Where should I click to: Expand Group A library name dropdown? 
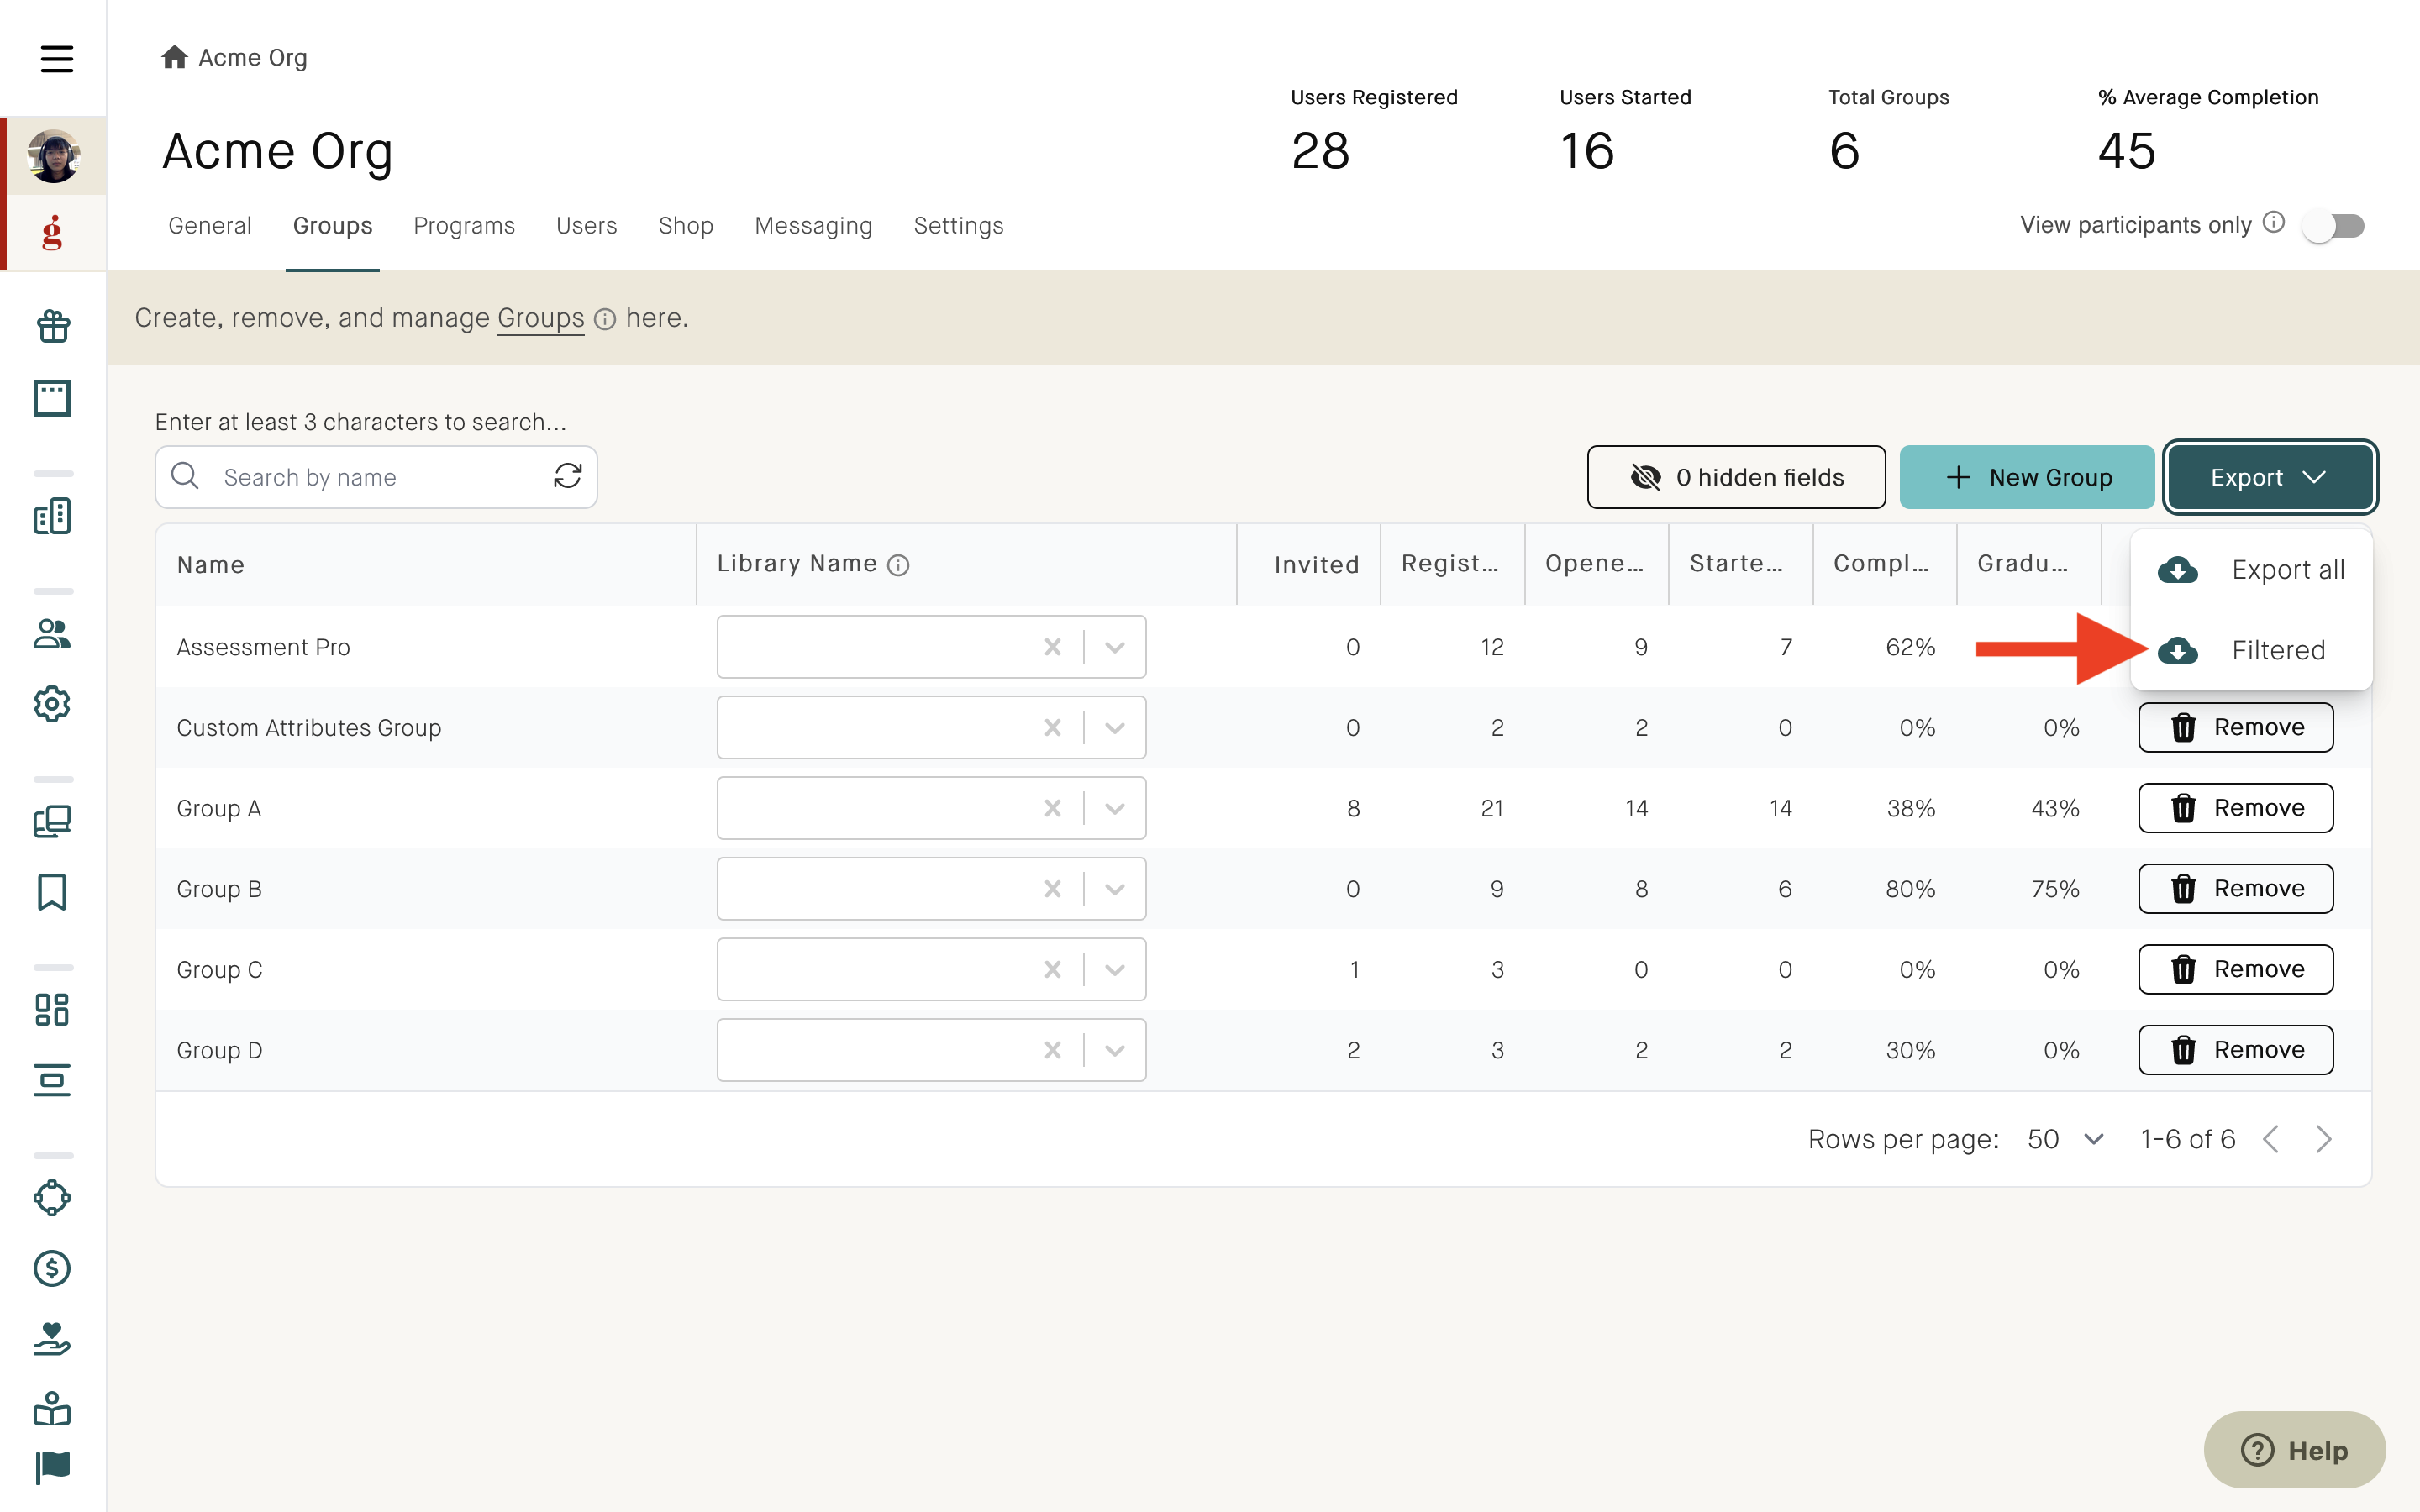[x=1115, y=808]
